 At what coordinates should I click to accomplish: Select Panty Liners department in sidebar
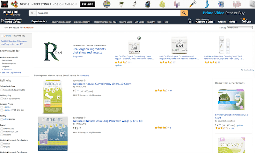coord(7,61)
